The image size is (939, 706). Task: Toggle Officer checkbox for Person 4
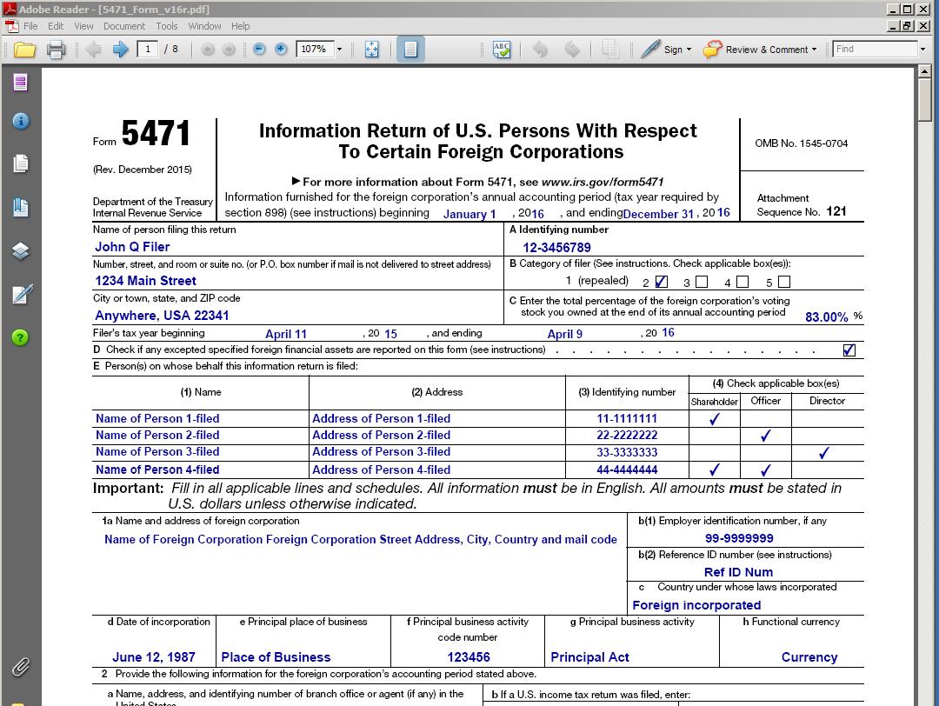pos(765,470)
